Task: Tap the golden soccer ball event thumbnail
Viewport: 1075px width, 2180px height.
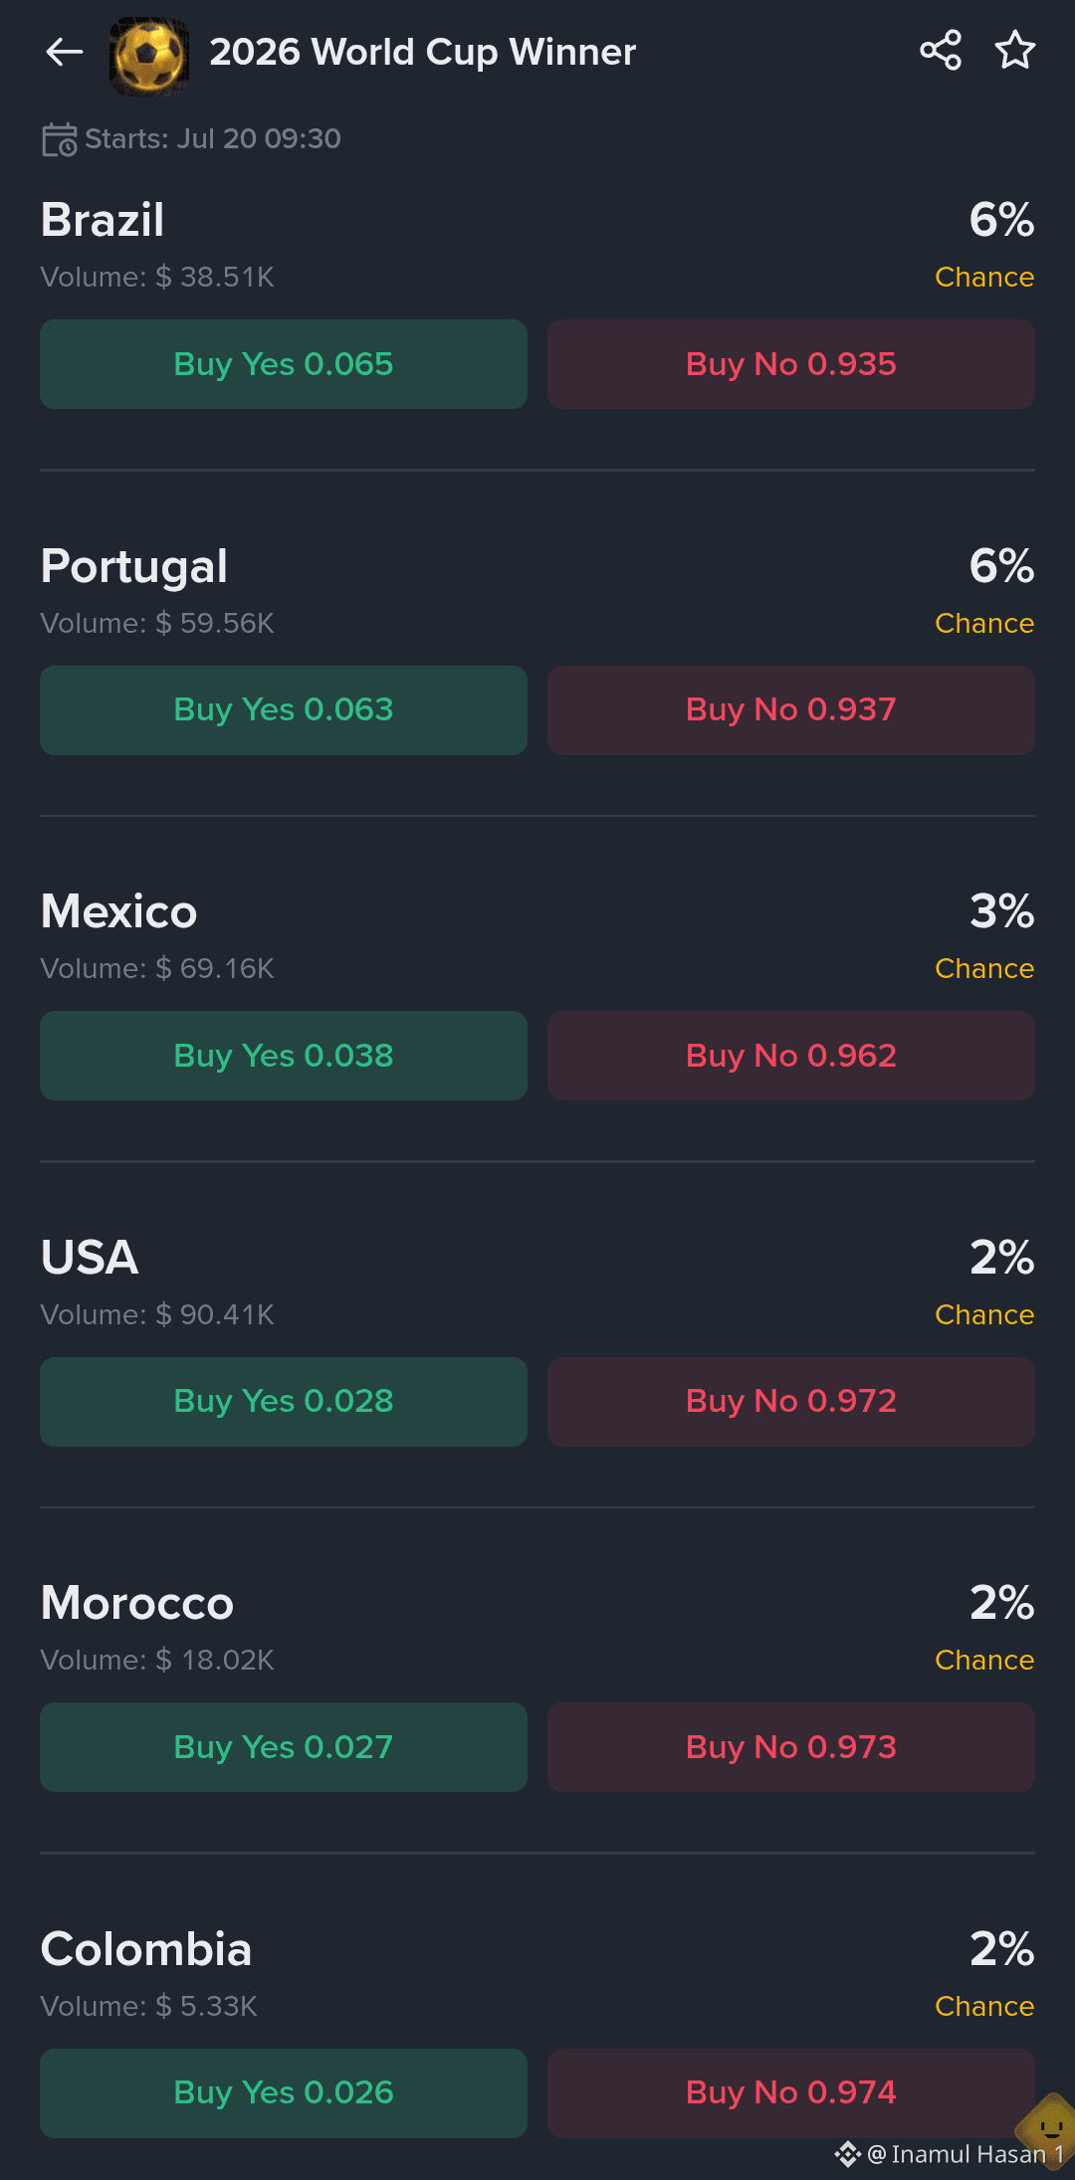Action: click(149, 56)
